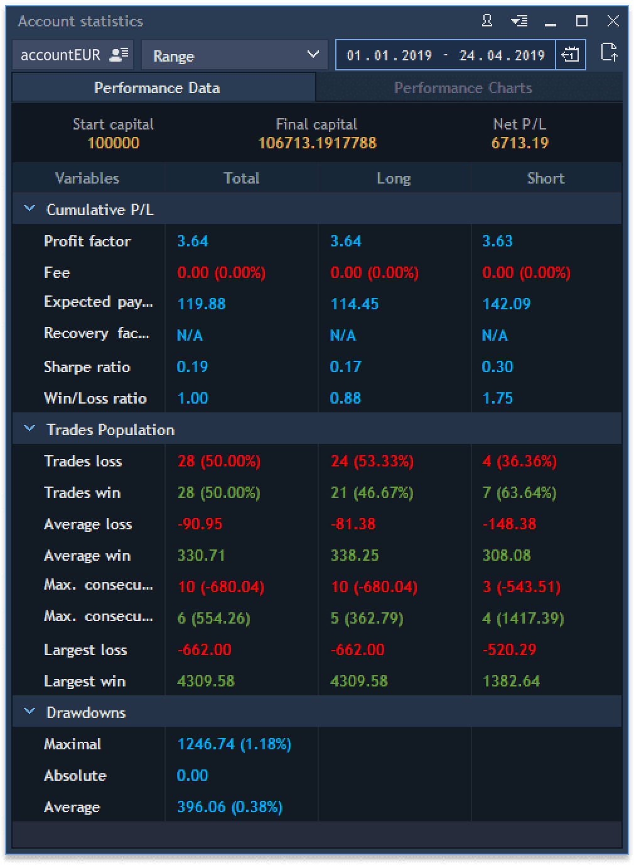
Task: Switch to the Performance Charts tab
Action: click(463, 87)
